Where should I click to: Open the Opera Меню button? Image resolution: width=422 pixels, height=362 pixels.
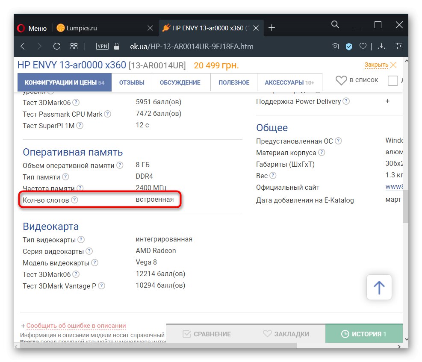pyautogui.click(x=32, y=28)
